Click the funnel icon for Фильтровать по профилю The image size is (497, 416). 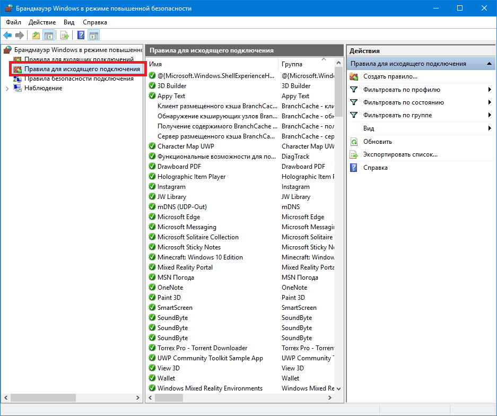coord(354,90)
